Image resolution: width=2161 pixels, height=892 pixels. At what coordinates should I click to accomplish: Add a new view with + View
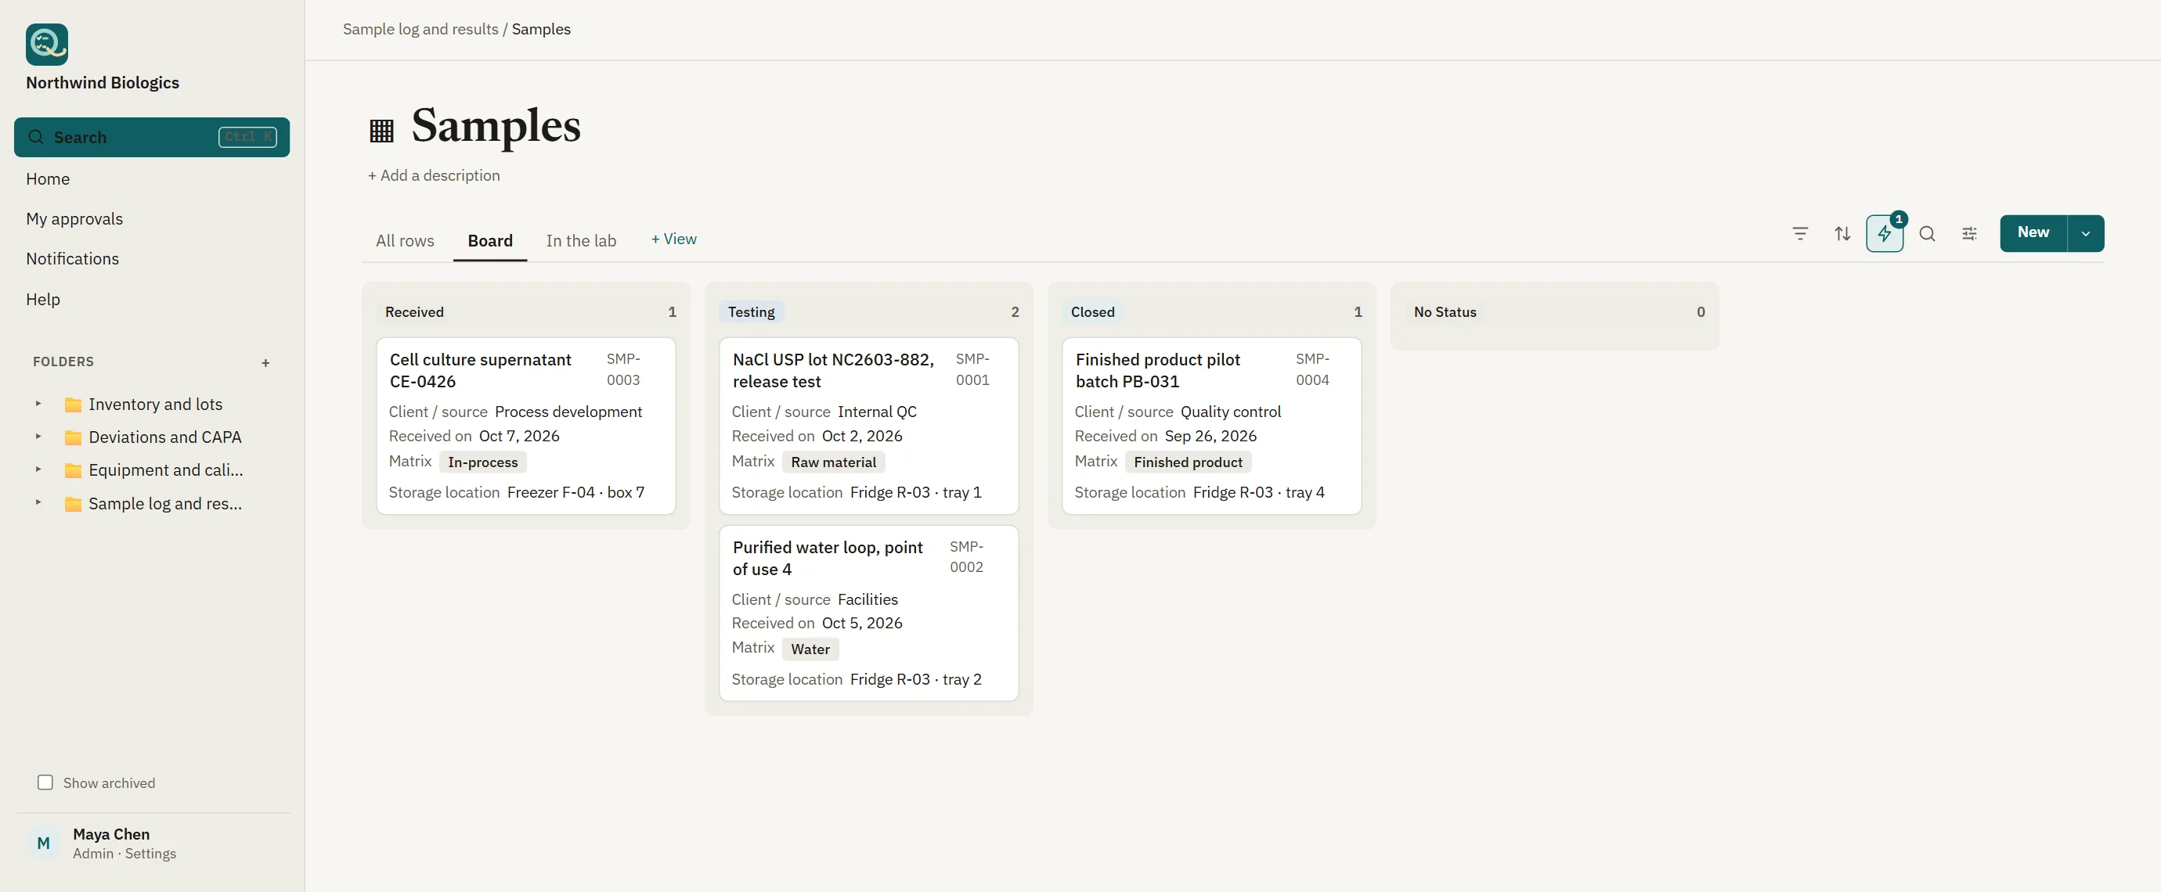pos(673,239)
